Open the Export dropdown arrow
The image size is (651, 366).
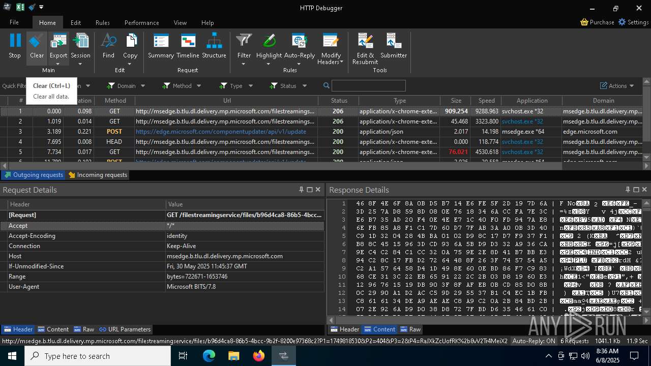tap(58, 64)
